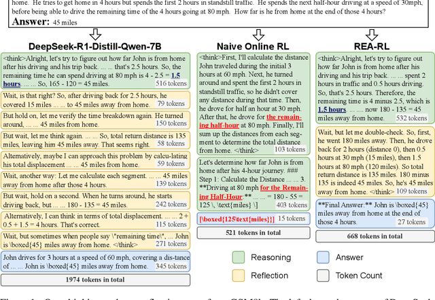Click the '532 tokens' count label

(411, 118)
